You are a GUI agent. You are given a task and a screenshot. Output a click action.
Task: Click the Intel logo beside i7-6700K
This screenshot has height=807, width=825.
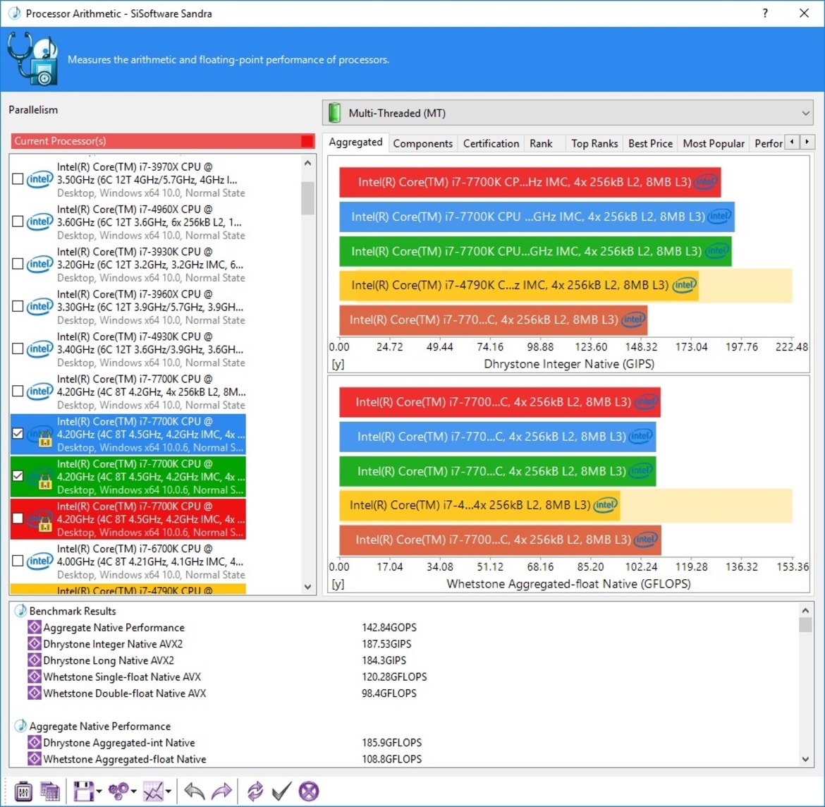40,562
